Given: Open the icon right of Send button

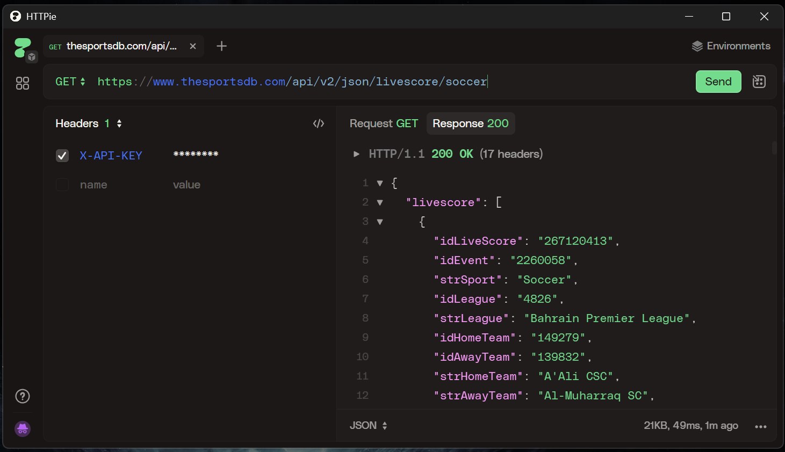Looking at the screenshot, I should 759,82.
